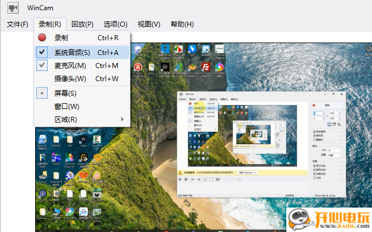This screenshot has height=232, width=372.
Task: Open the shelisle globe icon in the preview
Action: click(56, 157)
